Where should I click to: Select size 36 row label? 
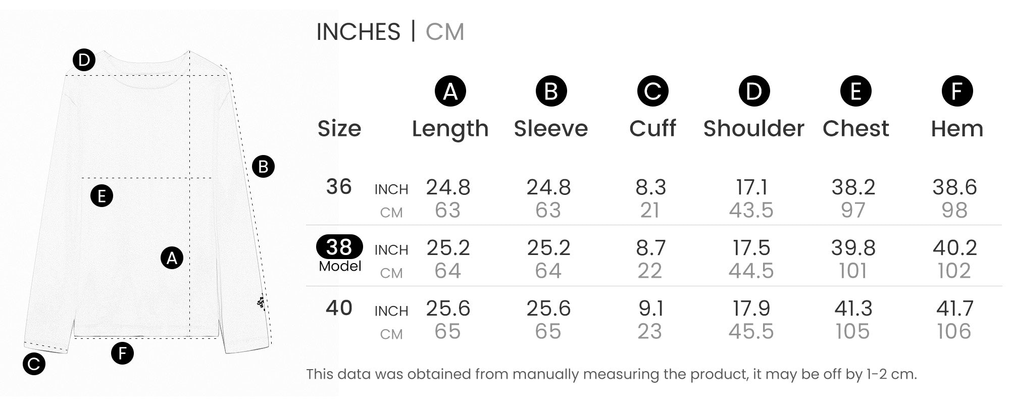click(x=339, y=187)
